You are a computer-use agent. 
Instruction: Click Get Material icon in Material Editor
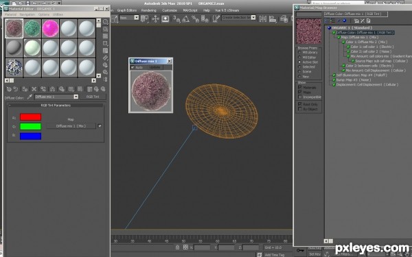point(9,89)
